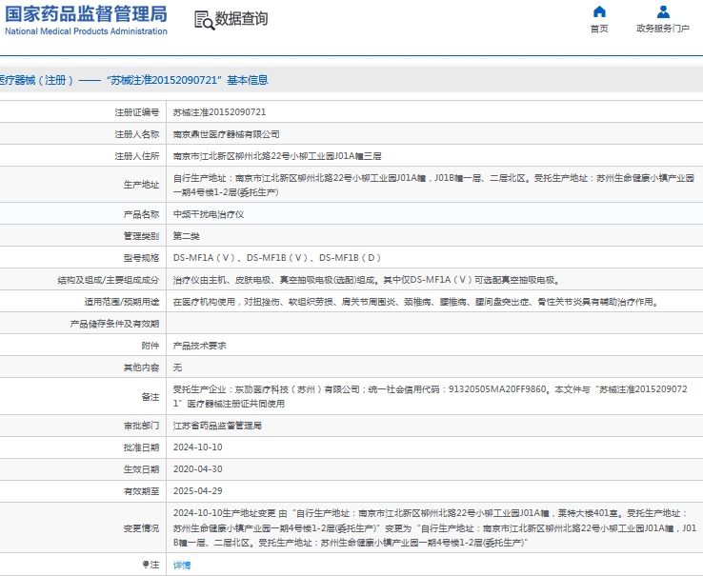This screenshot has height=576, width=703.
Task: Select 有效期至 label
Action: 141,491
